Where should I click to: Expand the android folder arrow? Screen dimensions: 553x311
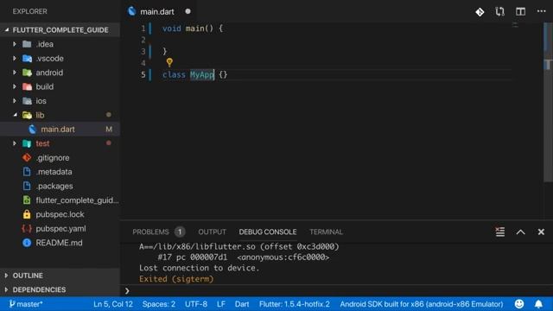click(x=15, y=73)
